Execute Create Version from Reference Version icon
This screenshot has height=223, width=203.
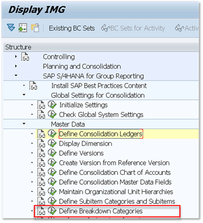tap(52, 162)
